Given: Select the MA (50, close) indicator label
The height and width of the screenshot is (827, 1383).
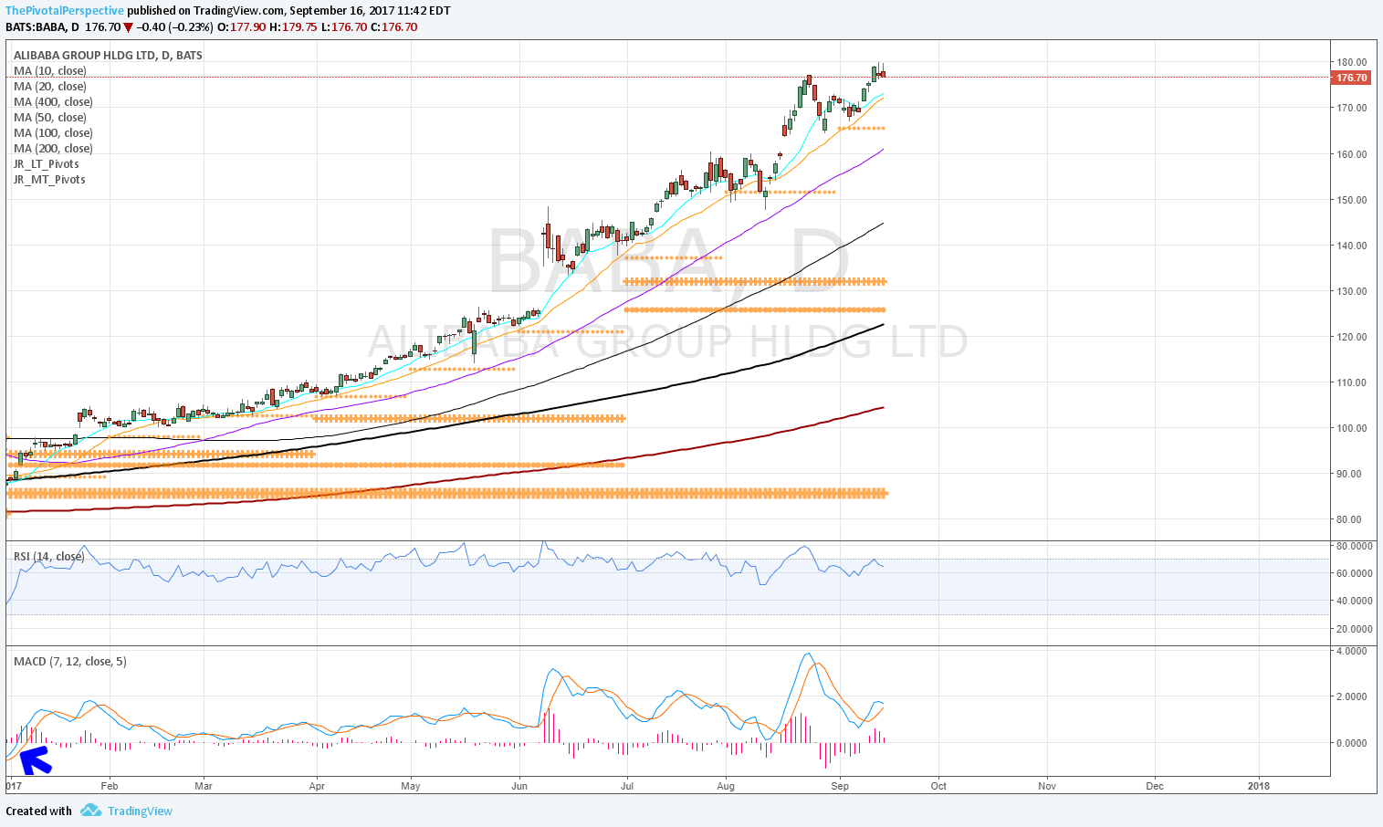Looking at the screenshot, I should click(50, 118).
